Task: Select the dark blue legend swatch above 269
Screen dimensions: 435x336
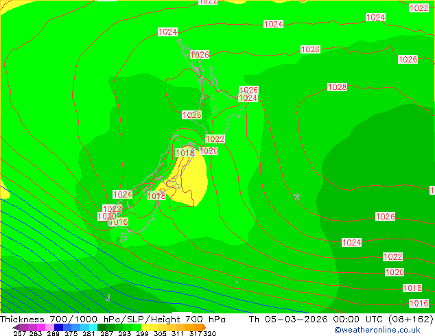Action: [x=58, y=327]
